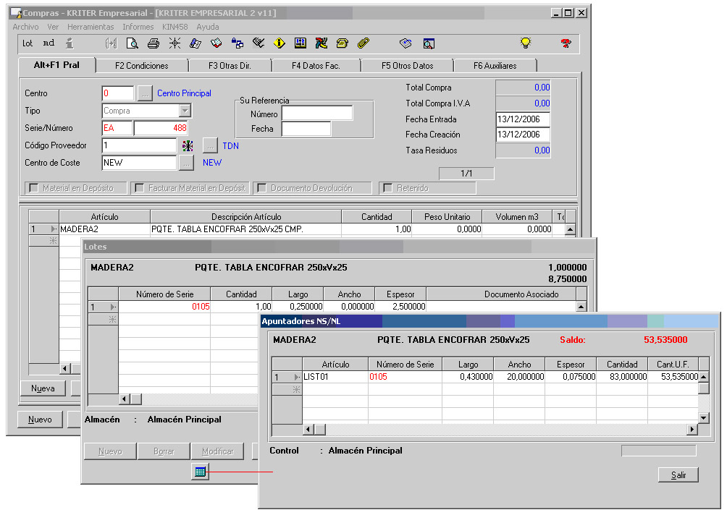The height and width of the screenshot is (515, 727).
Task: Open the Informes menu
Action: click(x=138, y=27)
